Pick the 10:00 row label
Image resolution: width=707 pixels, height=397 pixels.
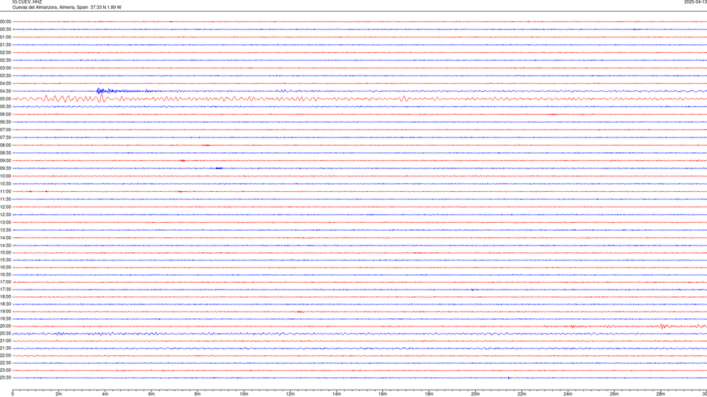point(5,176)
